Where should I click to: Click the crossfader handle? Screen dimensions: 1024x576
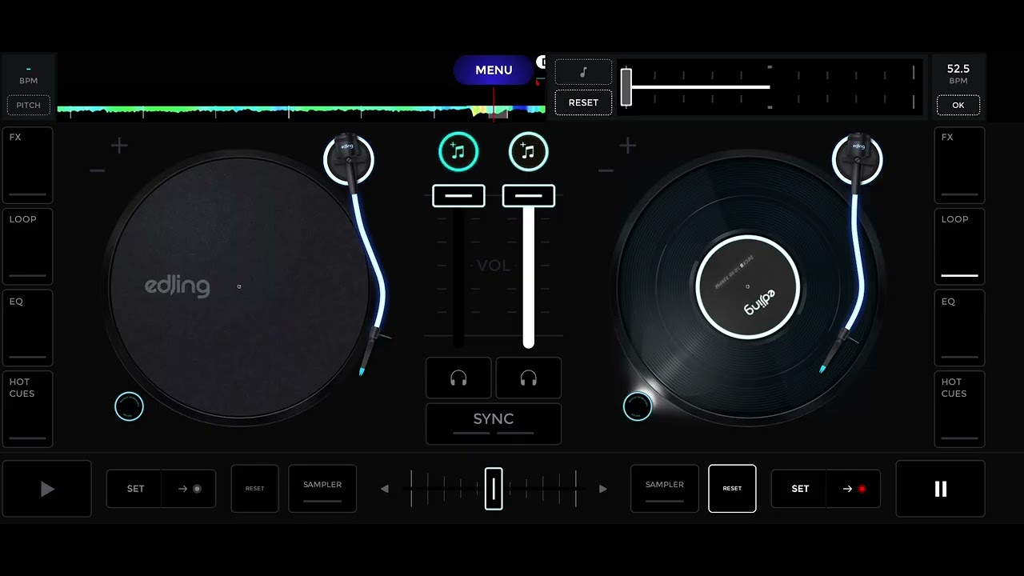point(494,489)
